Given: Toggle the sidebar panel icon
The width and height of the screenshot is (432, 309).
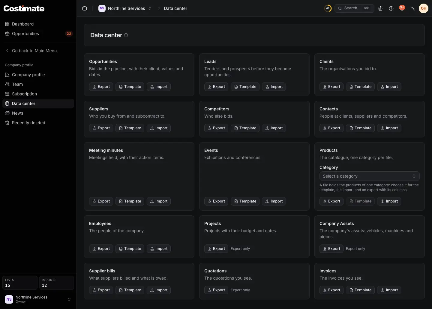Looking at the screenshot, I should point(85,8).
